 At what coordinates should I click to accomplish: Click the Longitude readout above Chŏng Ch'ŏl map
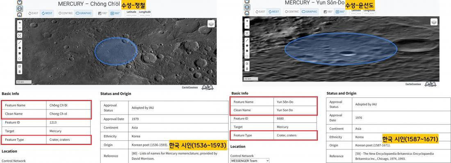tap(145, 14)
